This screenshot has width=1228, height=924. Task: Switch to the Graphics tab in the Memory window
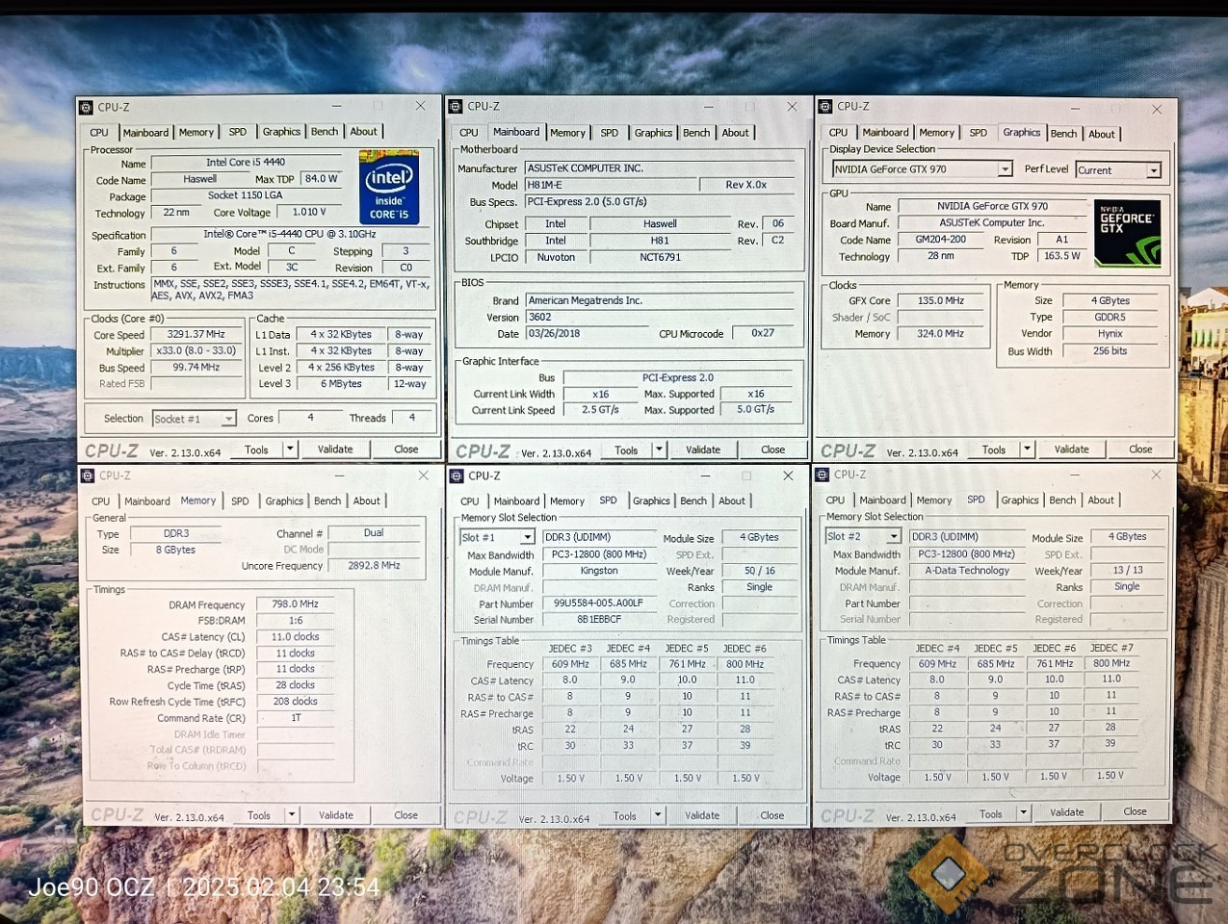click(284, 500)
